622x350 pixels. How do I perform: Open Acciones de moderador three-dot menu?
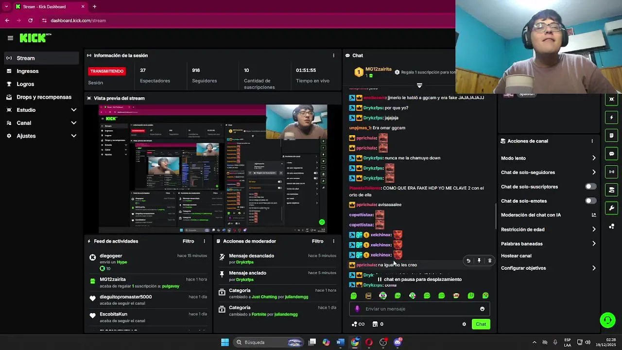(x=333, y=241)
